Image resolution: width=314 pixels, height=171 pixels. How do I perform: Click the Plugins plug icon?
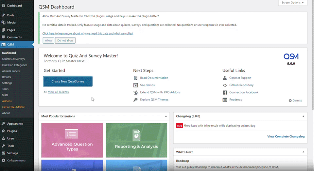[x=3, y=131]
